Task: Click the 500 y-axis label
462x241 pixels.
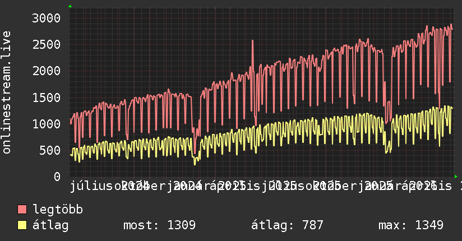Action: coord(50,150)
